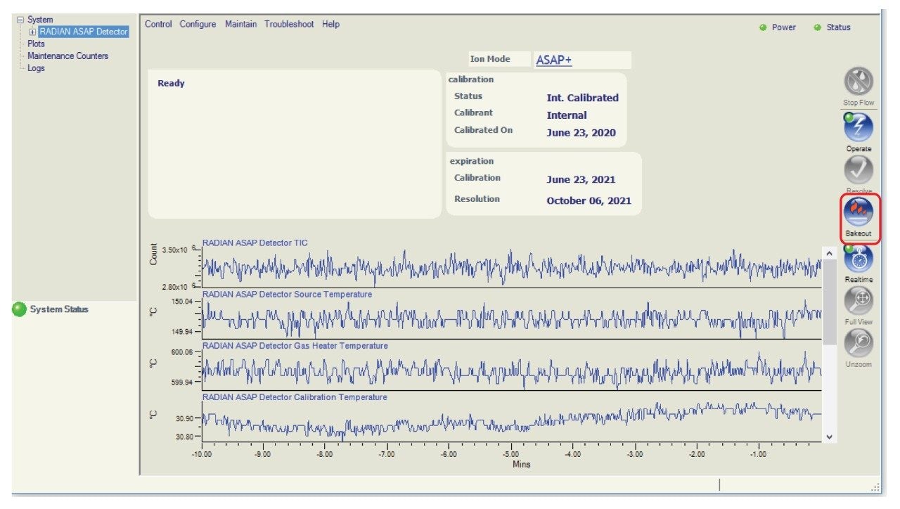900x509 pixels.
Task: Click the Full View magnifier icon
Action: click(858, 301)
